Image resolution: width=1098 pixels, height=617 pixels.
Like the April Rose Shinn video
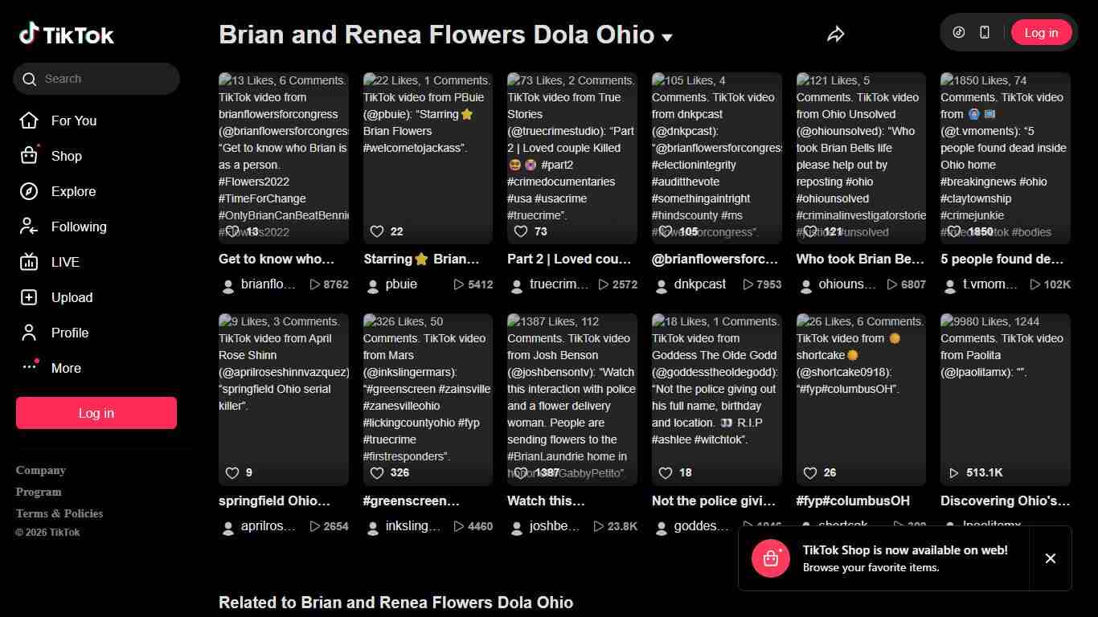coord(233,472)
